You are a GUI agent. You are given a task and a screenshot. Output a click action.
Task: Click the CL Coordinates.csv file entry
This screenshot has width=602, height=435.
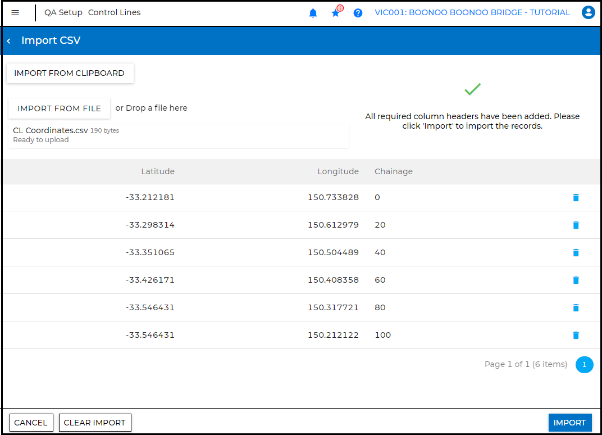(179, 135)
